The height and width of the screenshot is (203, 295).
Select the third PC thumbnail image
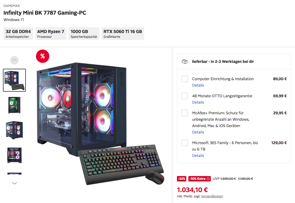14,130
